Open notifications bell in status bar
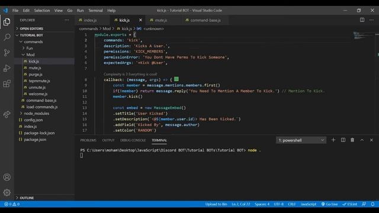 tap(372, 204)
